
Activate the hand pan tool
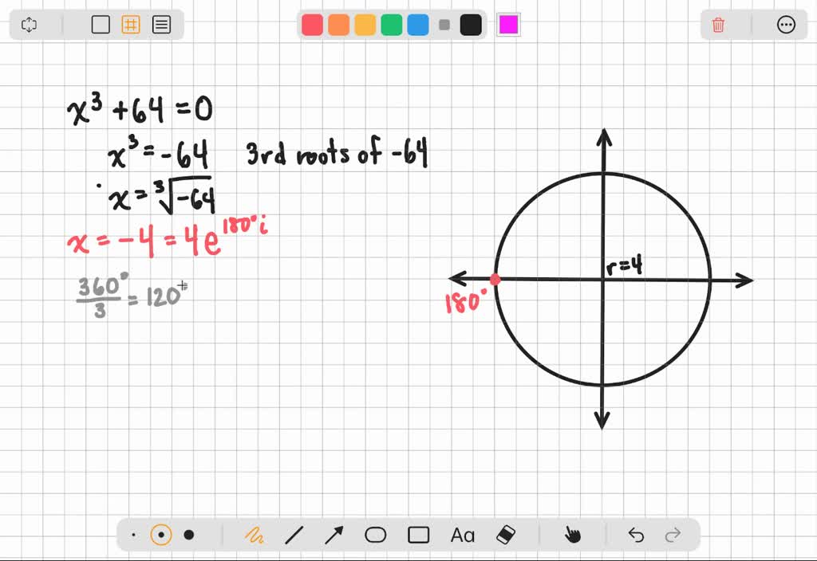click(x=573, y=534)
